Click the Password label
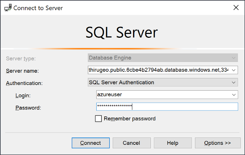 [28, 108]
